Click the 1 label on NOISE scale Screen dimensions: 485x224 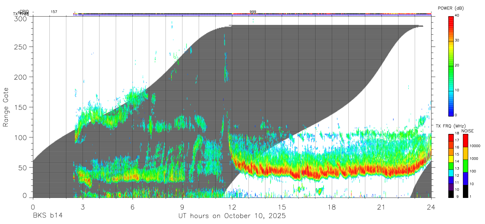point(471,197)
